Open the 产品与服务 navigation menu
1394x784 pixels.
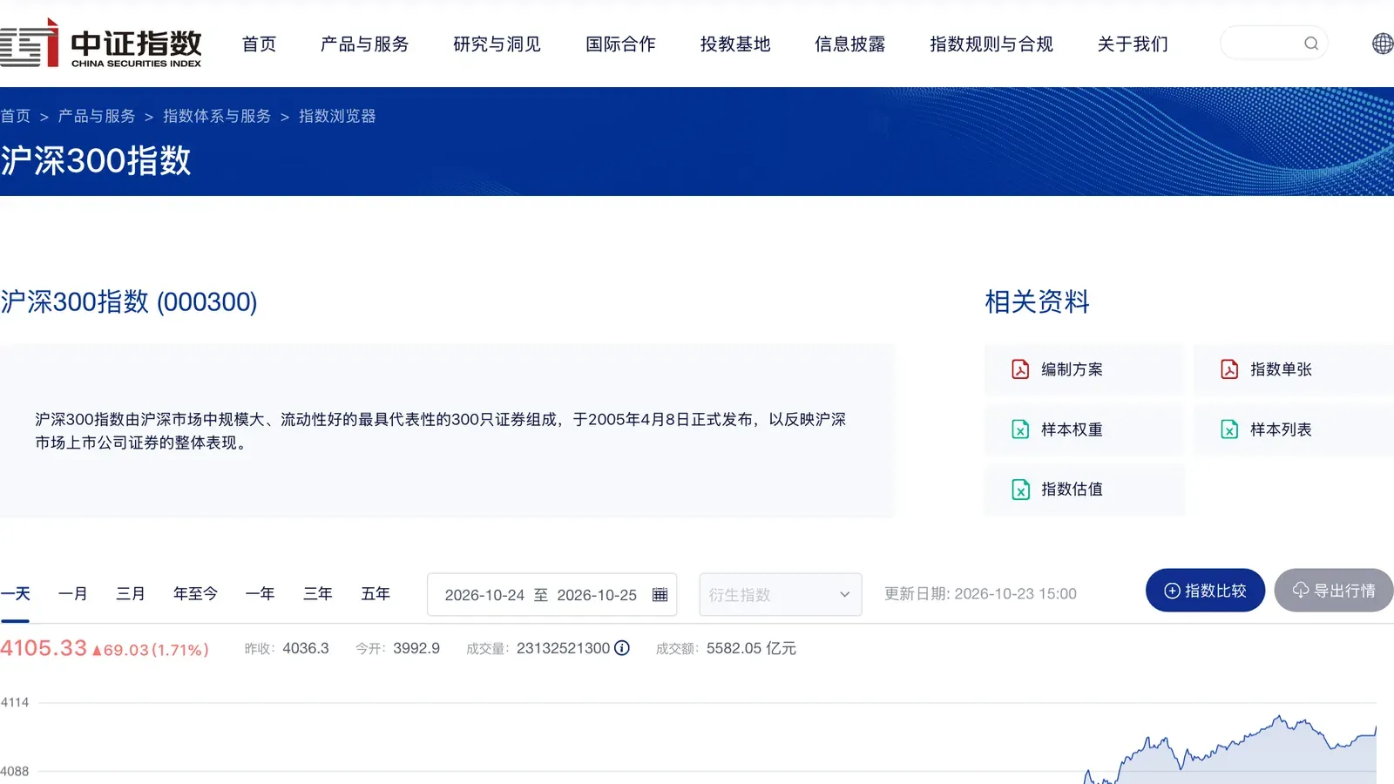(364, 44)
